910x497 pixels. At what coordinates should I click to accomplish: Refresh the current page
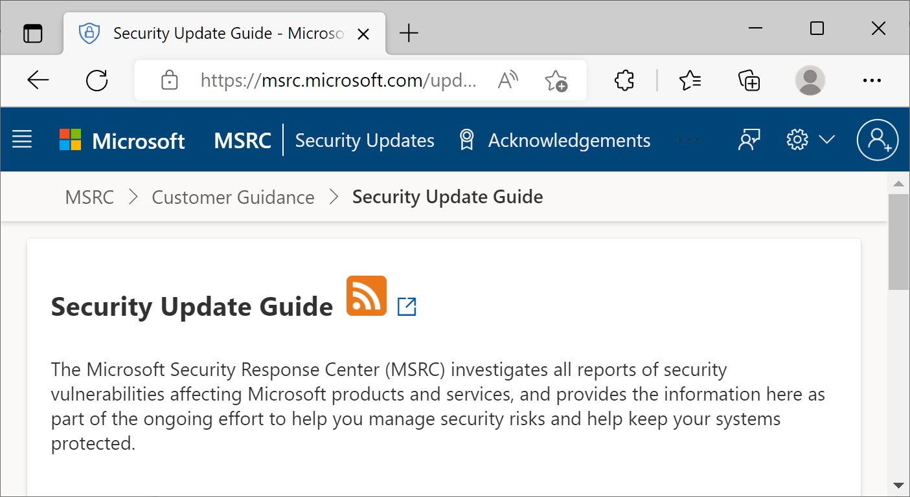coord(97,80)
